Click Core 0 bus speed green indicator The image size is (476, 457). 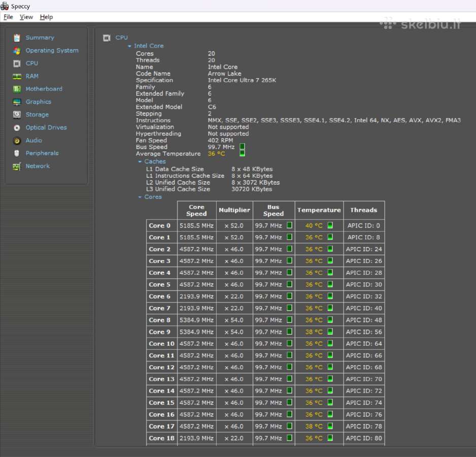[290, 225]
